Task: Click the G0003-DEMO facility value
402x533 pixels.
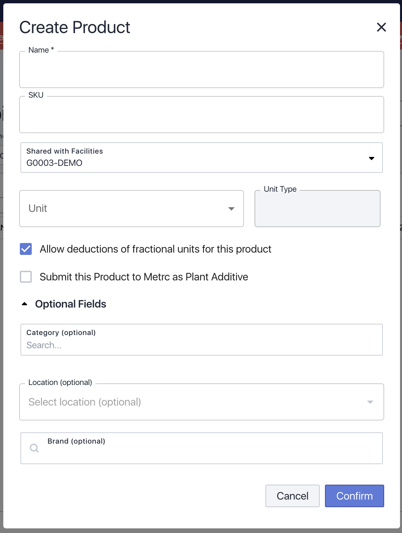Action: pyautogui.click(x=55, y=163)
